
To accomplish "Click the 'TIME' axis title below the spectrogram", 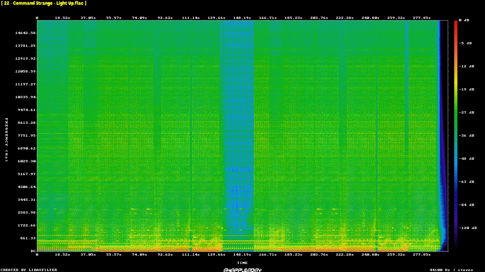I will [242, 263].
